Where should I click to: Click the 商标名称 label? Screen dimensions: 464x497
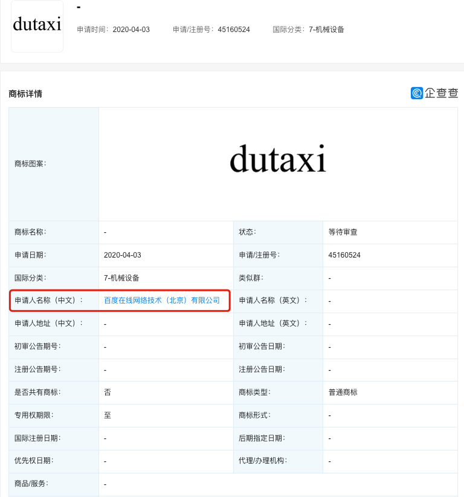30,232
